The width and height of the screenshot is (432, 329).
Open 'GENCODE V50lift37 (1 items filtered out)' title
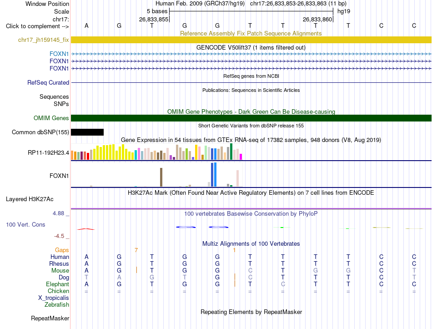(251, 47)
